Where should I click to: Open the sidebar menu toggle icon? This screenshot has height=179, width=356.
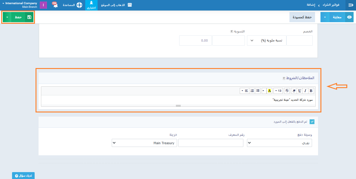(x=351, y=5)
